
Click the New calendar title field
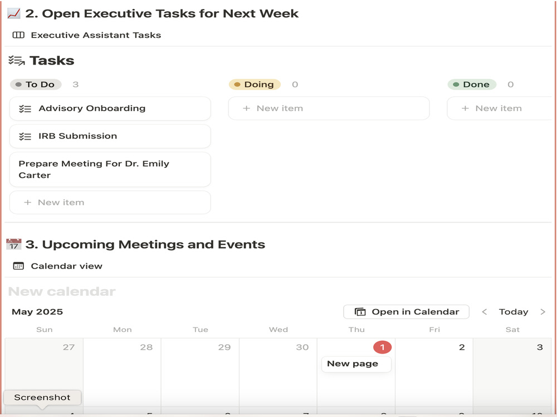[x=62, y=291]
